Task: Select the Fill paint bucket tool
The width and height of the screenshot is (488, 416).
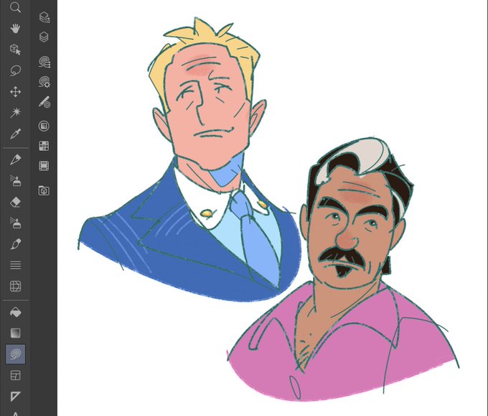Action: tap(15, 312)
